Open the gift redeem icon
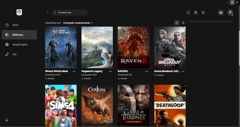Screen dimensions: 240x127 tap(196, 13)
